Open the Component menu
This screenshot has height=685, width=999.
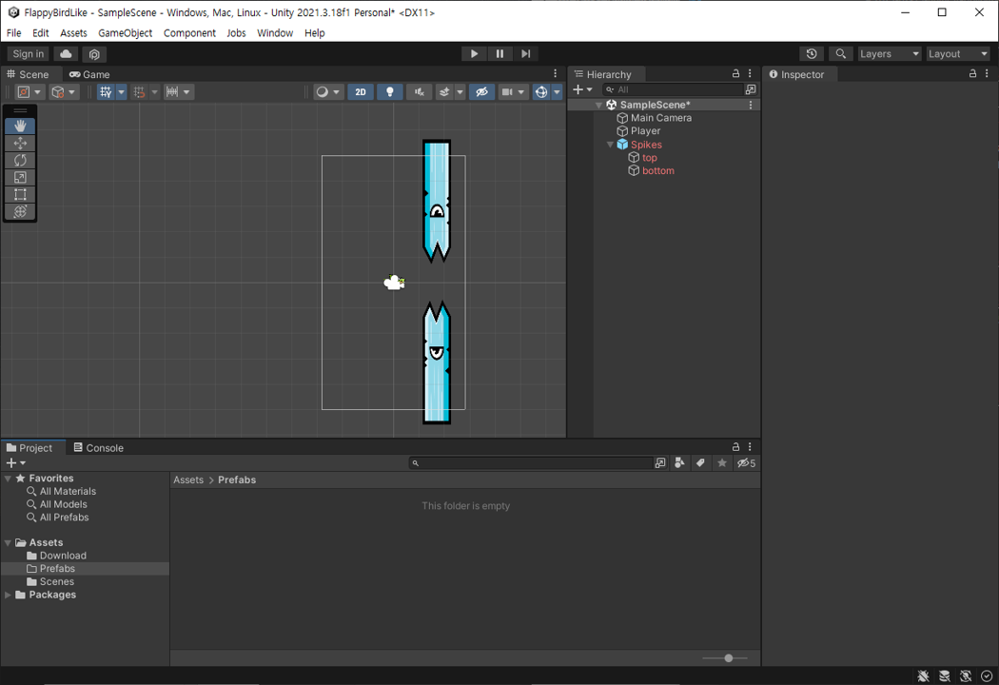tap(189, 33)
